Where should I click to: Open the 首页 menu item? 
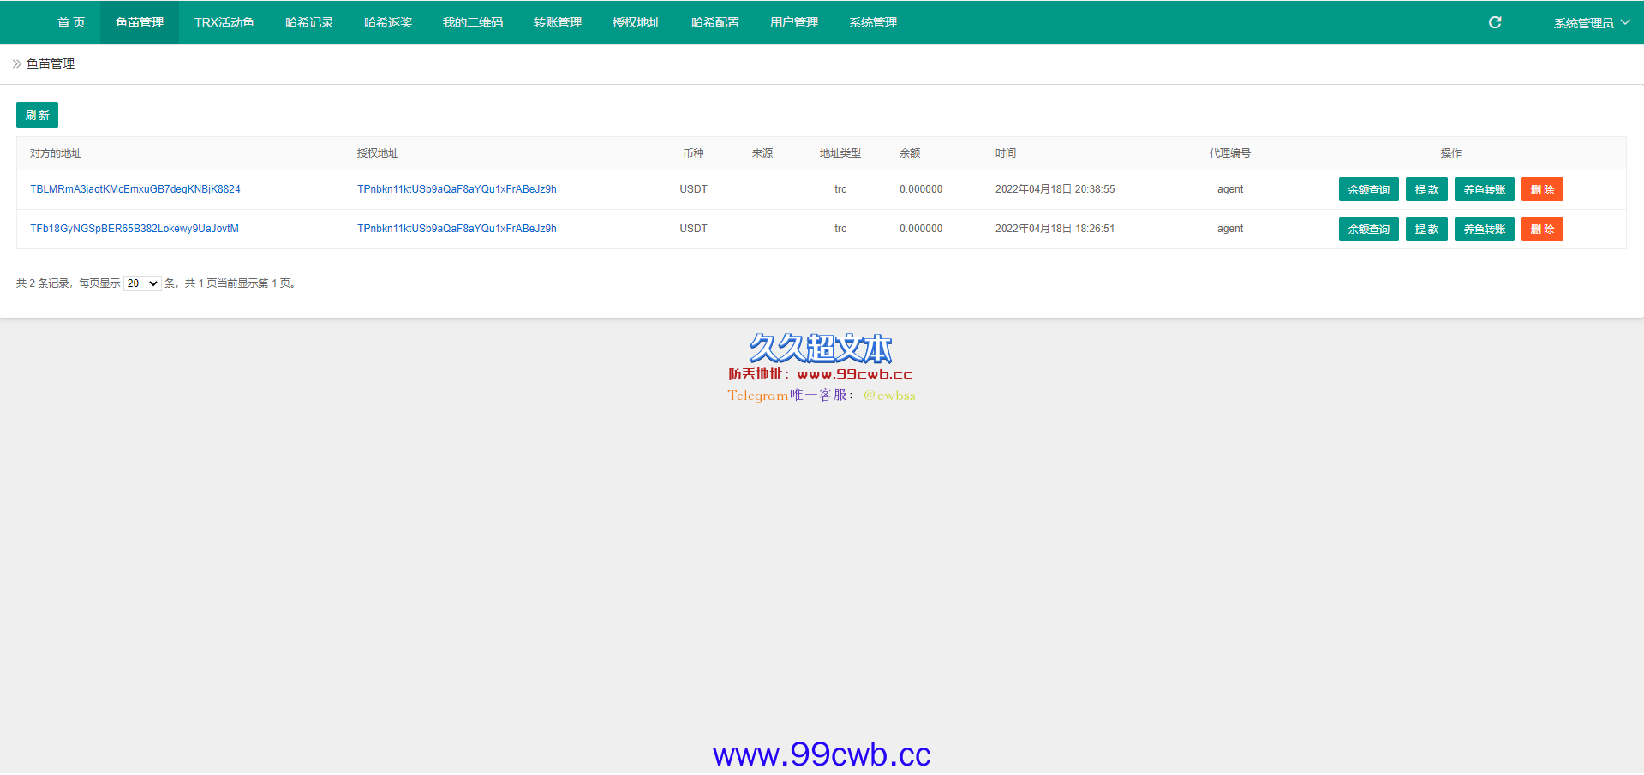tap(71, 22)
